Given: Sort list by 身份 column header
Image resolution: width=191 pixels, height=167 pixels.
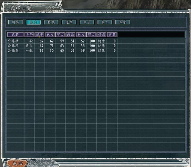Looking at the screenshot, I should click(x=29, y=35).
